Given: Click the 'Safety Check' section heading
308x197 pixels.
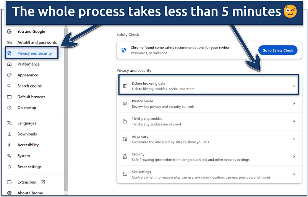Looking at the screenshot, I should click(128, 34).
